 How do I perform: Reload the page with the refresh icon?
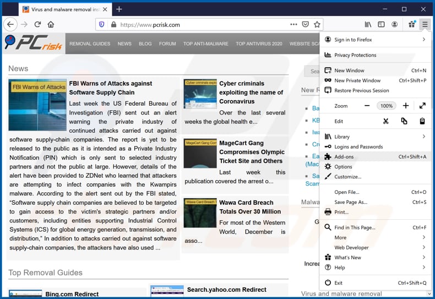(37, 24)
